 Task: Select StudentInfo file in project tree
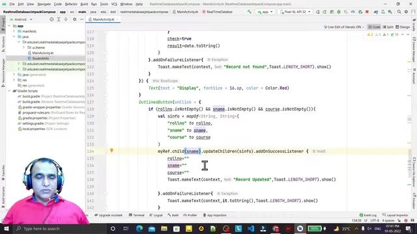[40, 58]
